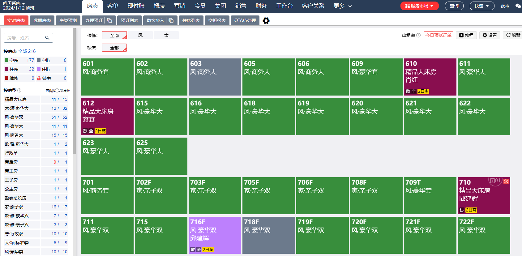
Task: Select 全部 in the 楼层 filter
Action: [114, 48]
